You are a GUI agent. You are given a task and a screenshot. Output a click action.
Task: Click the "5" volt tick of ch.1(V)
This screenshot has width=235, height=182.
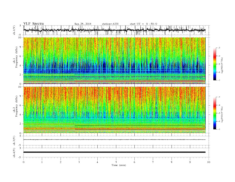coord(20,26)
